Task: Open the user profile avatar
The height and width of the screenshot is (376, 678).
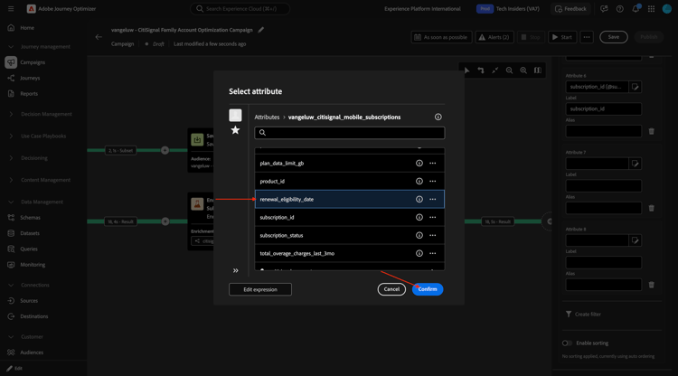Action: coord(667,9)
